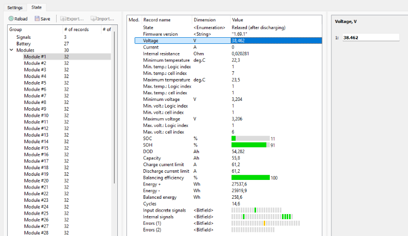408x236 pixels.
Task: Select the Signals group
Action: click(23, 37)
